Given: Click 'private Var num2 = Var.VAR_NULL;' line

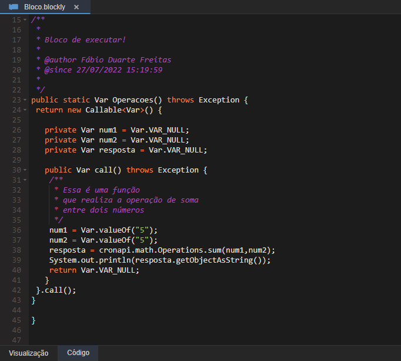Looking at the screenshot, I should [117, 140].
